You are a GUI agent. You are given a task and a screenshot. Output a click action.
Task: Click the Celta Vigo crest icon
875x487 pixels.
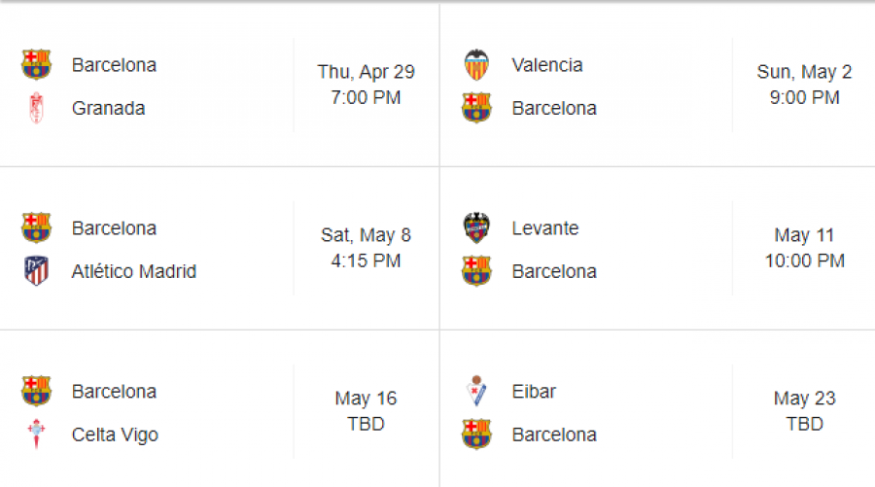[x=36, y=434]
